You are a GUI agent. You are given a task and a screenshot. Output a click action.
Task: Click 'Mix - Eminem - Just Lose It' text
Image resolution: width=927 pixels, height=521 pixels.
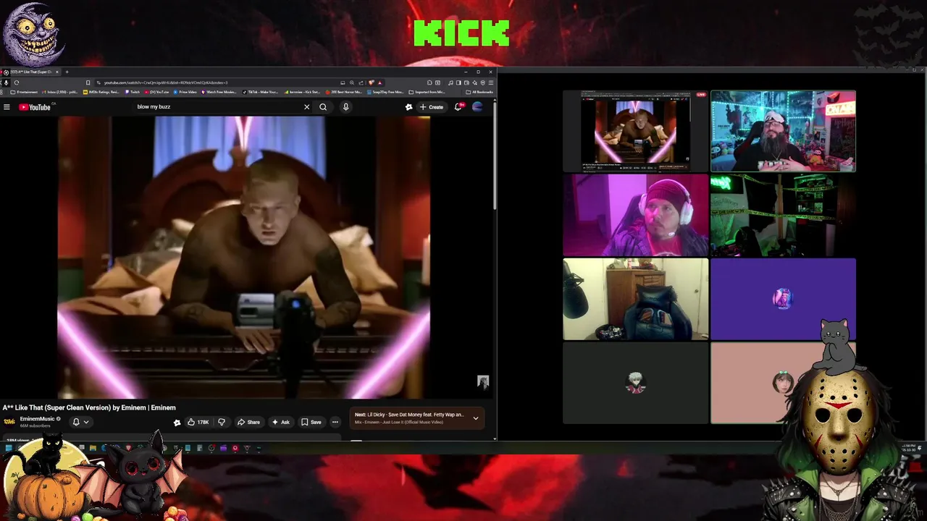pyautogui.click(x=399, y=422)
